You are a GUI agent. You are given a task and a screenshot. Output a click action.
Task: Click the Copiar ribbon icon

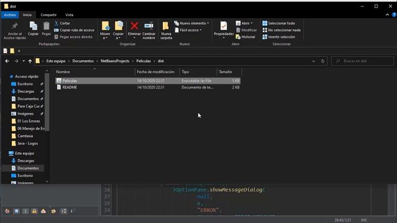pyautogui.click(x=33, y=26)
